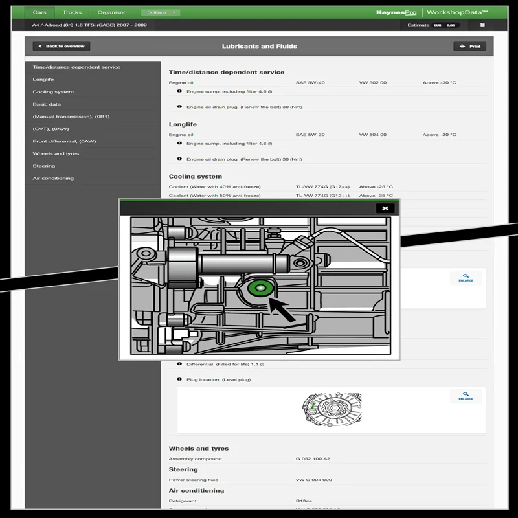This screenshot has width=518, height=518.
Task: Click the vehicle title A4 /-Allroad 1.8 TFSi
Action: click(89, 25)
